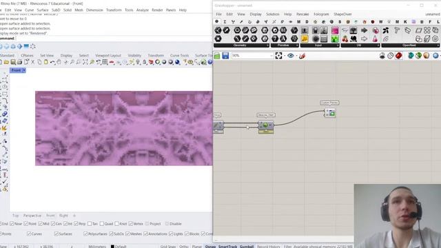Screen dimensions: 441x248
Task: Open Grasshopper ShapeDiver menu
Action: [x=342, y=14]
